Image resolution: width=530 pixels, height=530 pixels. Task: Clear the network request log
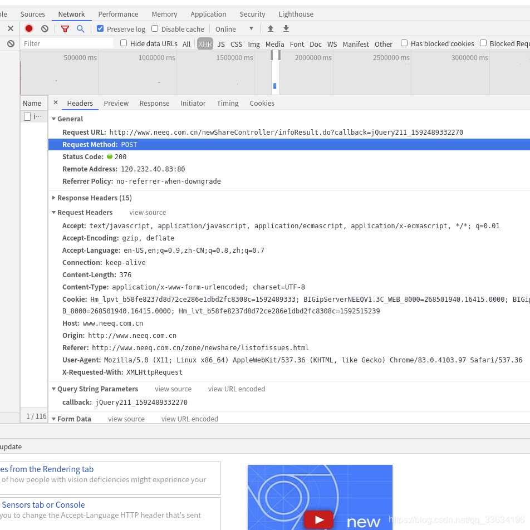click(x=45, y=28)
